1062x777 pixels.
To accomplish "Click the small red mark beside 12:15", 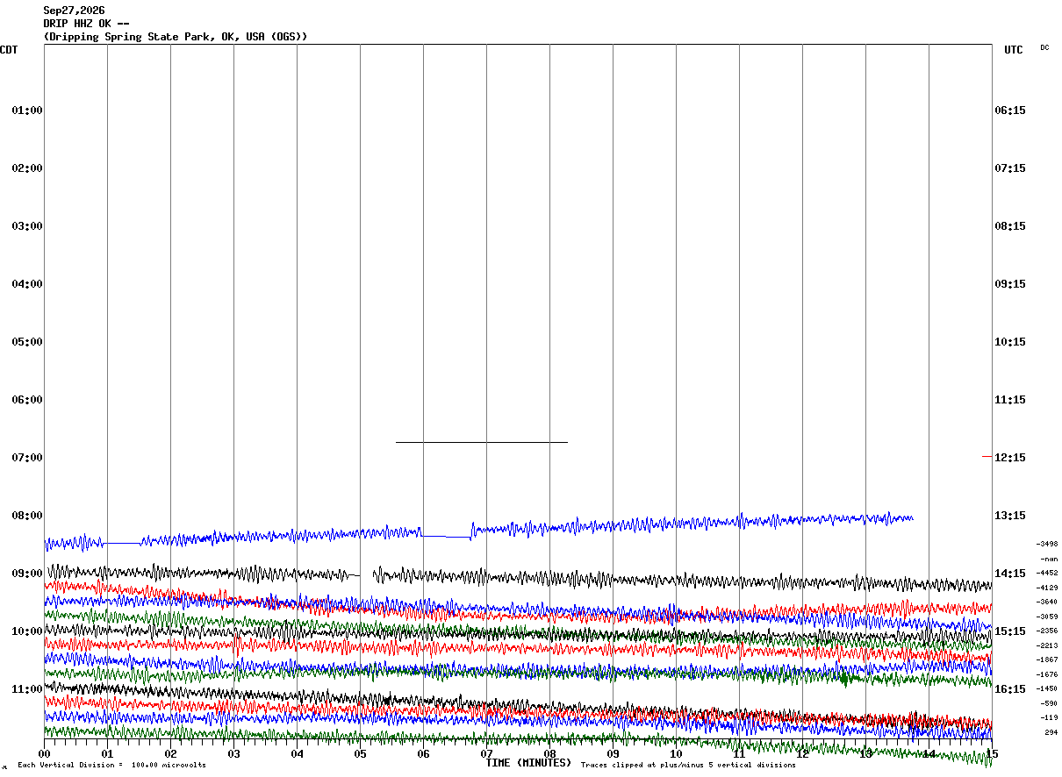I will tap(987, 457).
